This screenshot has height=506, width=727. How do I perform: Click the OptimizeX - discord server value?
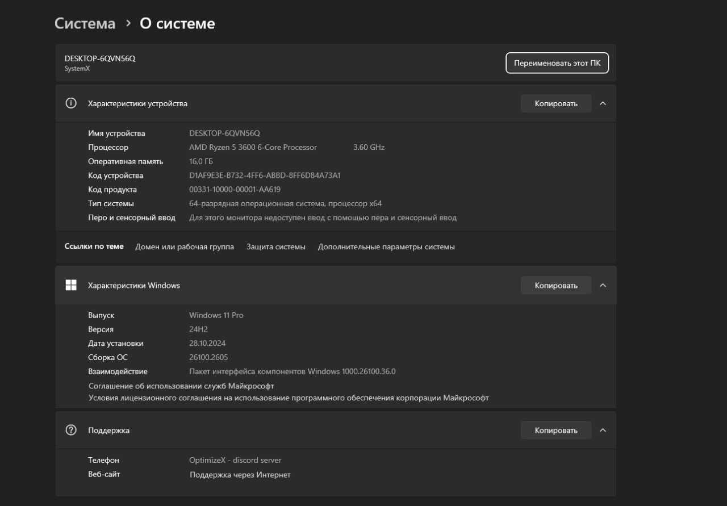(235, 460)
